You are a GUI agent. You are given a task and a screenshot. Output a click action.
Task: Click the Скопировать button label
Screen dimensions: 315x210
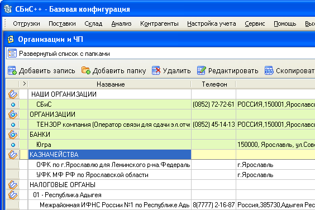pos(295,71)
